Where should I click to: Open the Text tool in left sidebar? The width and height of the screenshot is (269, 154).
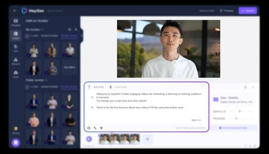(x=16, y=48)
